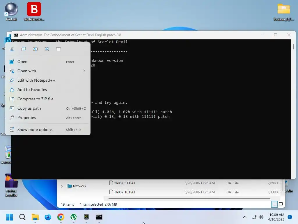
Task: Open Chrome from the taskbar
Action: (61, 217)
